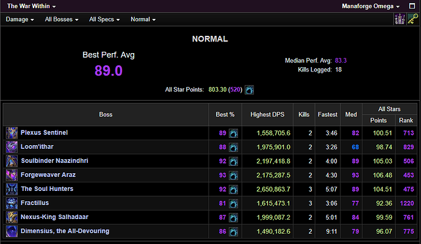The width and height of the screenshot is (421, 244).
Task: Open The War Within expansion dropdown
Action: coord(31,6)
